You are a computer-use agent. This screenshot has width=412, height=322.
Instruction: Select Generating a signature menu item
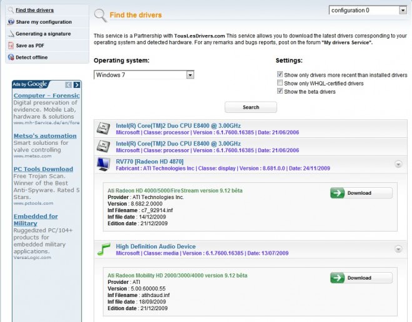[42, 34]
